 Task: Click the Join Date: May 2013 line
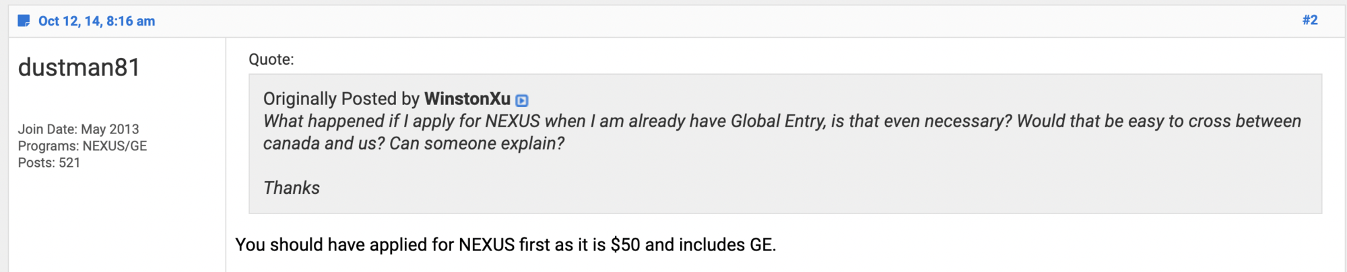[x=78, y=129]
